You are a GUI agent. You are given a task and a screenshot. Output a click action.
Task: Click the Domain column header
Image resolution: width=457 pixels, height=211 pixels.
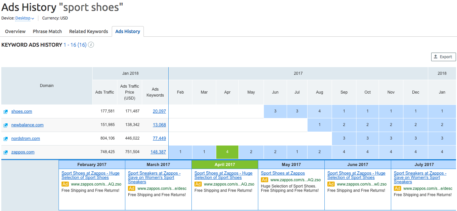47,86
